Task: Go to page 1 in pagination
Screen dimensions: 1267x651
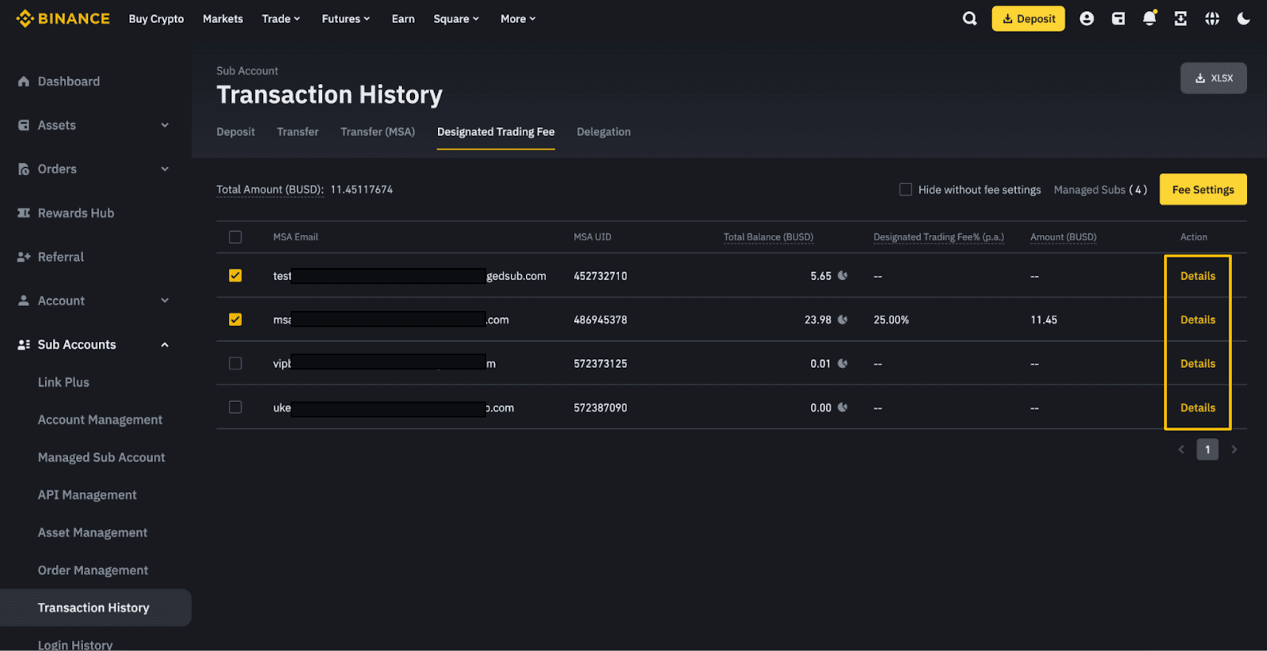Action: (1207, 449)
